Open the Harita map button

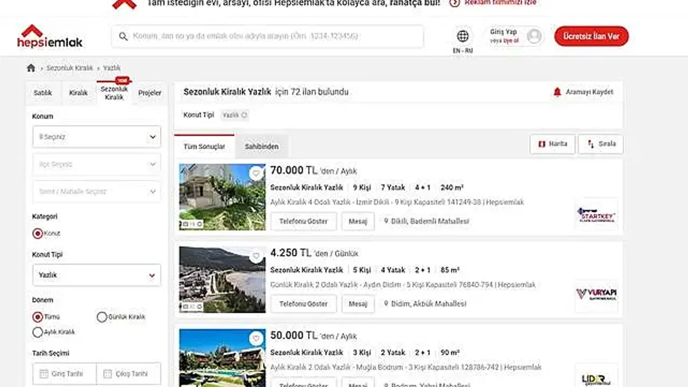pyautogui.click(x=552, y=144)
